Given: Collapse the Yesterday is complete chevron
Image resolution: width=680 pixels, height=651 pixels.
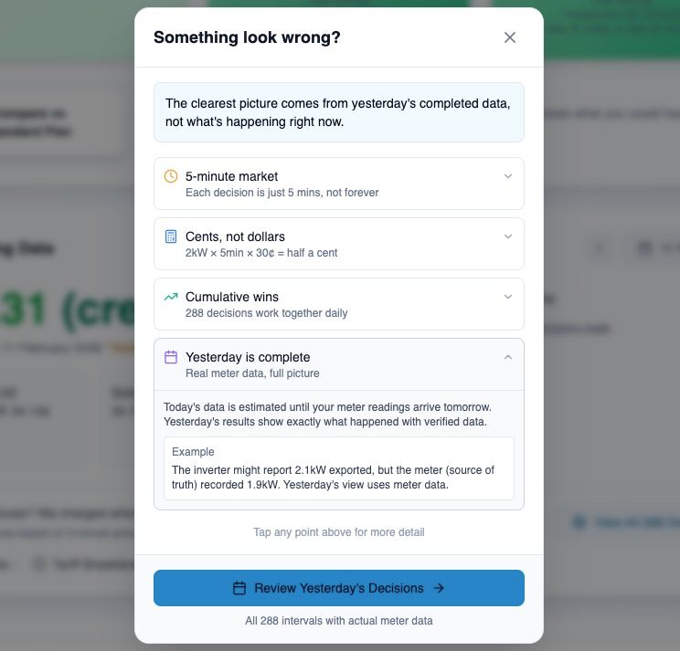Looking at the screenshot, I should pos(508,357).
